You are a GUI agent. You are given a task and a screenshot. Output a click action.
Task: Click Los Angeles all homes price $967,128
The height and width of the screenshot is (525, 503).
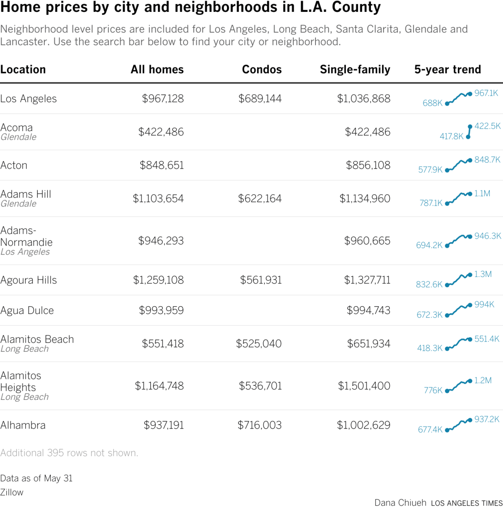(163, 98)
